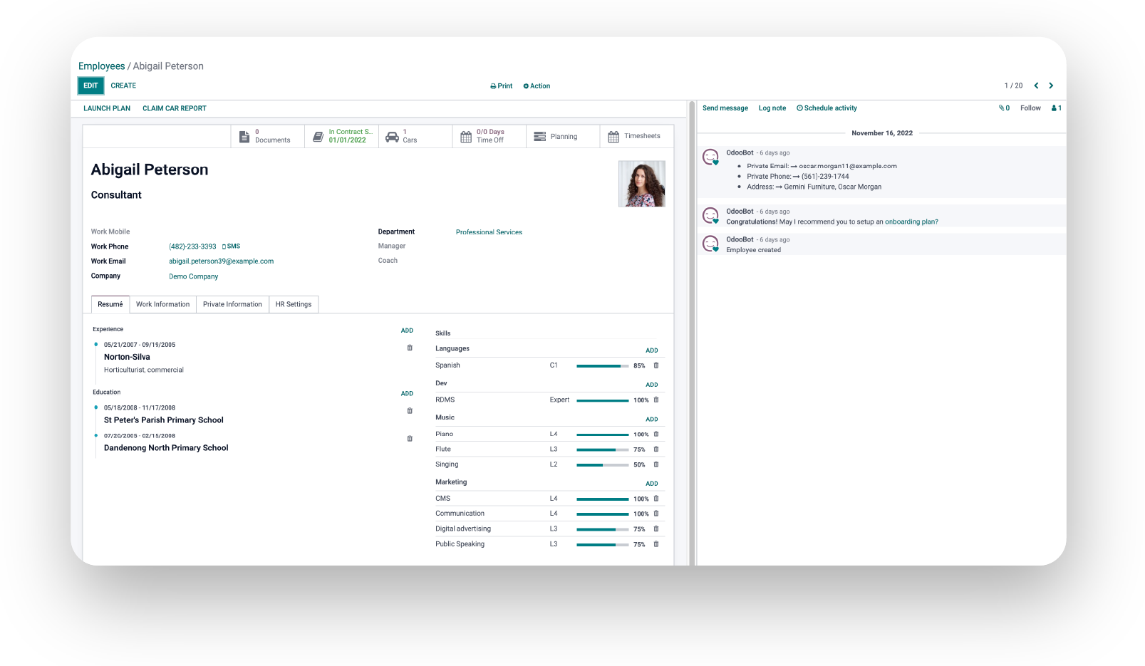Open the HR Settings tab

point(293,304)
